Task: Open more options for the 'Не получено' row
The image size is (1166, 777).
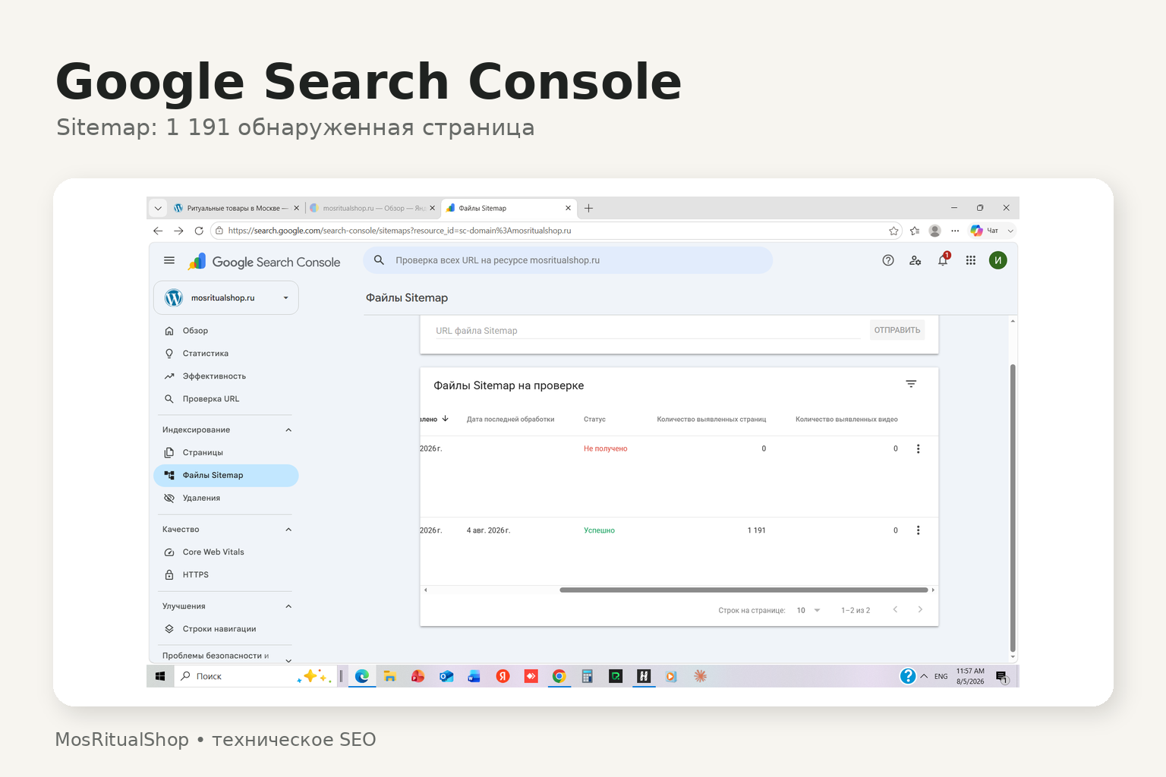Action: [x=918, y=449]
